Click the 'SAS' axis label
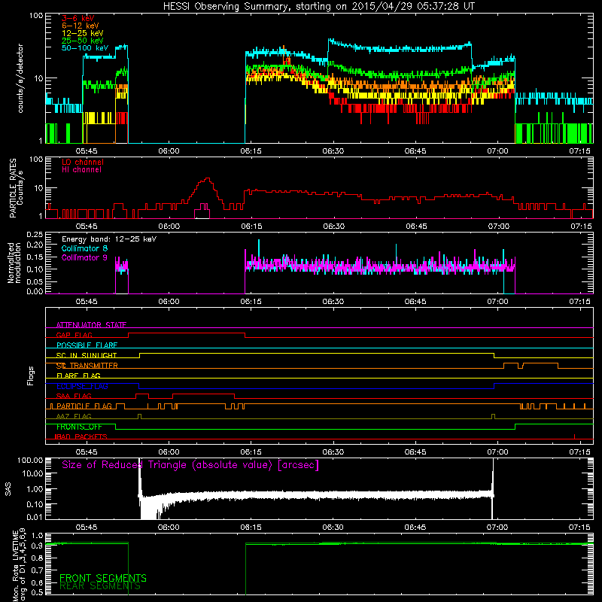602x602 pixels. (x=8, y=489)
